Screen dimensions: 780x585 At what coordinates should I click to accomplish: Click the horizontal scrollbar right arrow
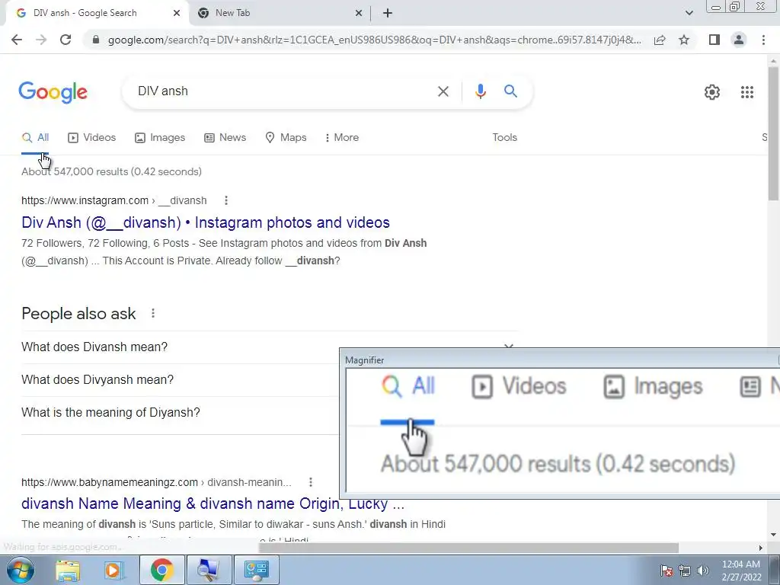click(761, 548)
